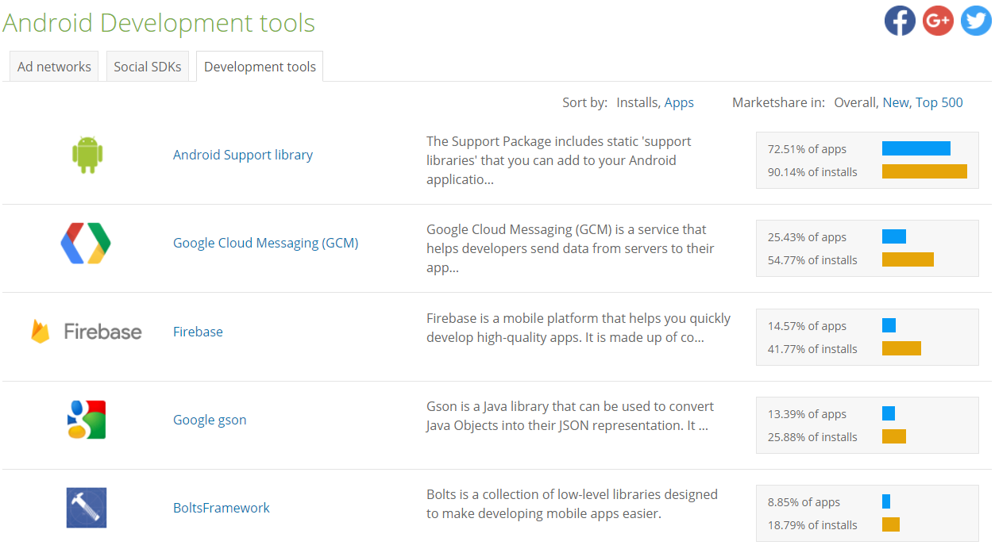This screenshot has height=553, width=995.
Task: Share the page on Google Plus
Action: pyautogui.click(x=938, y=21)
